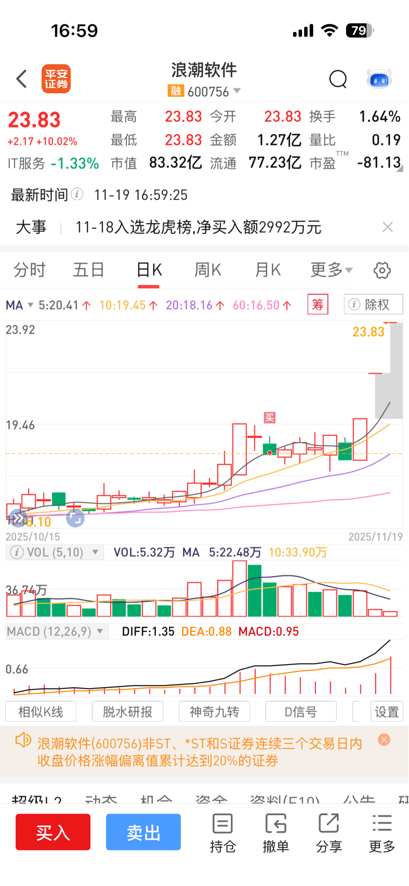Screen dimensions: 409x886
Task: Tap the 平安证券 orange logo
Action: click(x=56, y=79)
